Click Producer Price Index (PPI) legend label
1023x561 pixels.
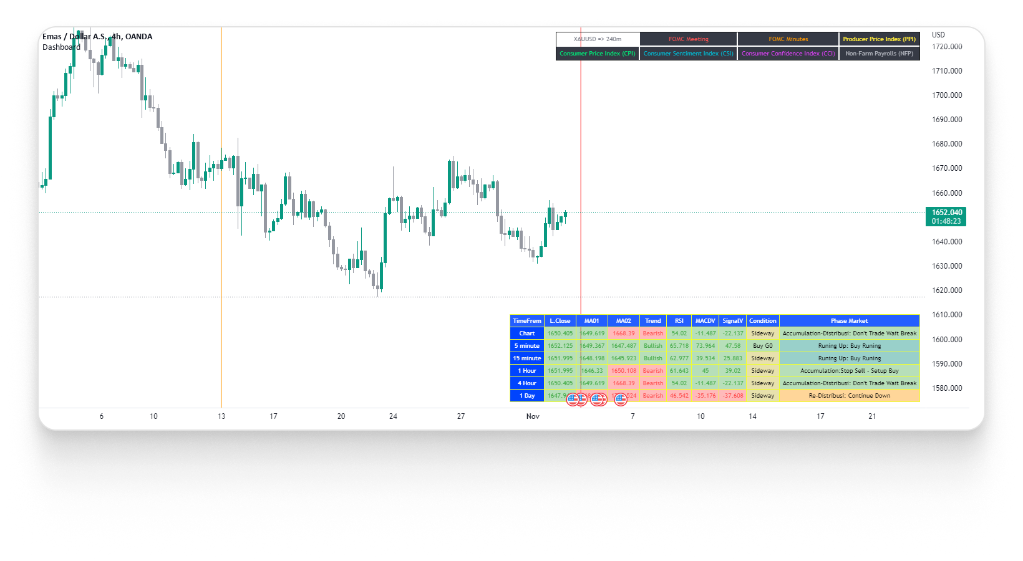coord(879,39)
